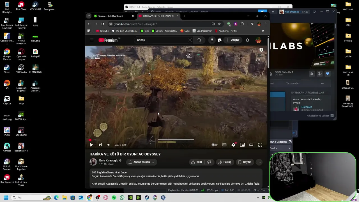
Task: Play the YouTube video
Action: 91,145
